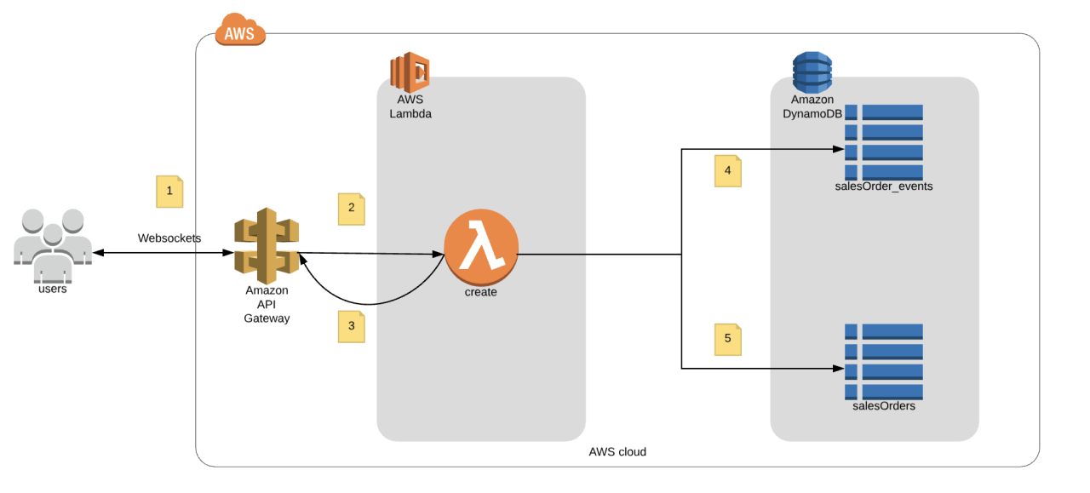Image resolution: width=1090 pixels, height=493 pixels.
Task: Click the salesOrder_events table icon
Action: (x=884, y=141)
